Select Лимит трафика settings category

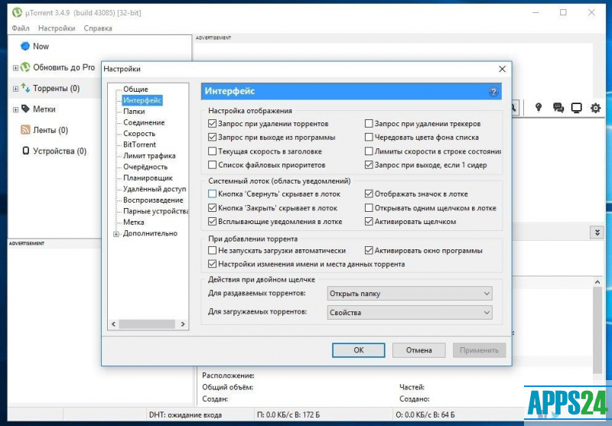[x=149, y=156]
